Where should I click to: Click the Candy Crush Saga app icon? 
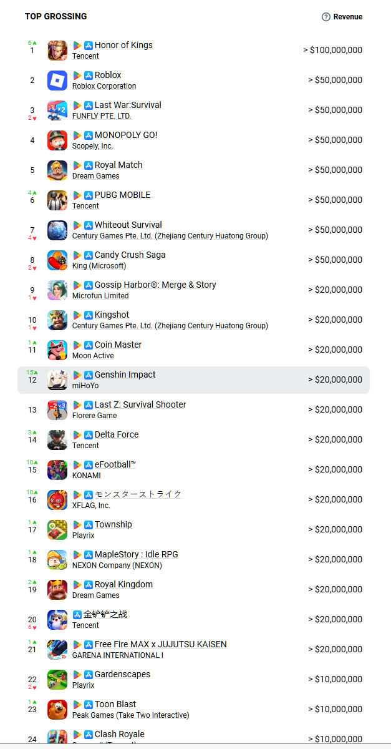point(57,260)
